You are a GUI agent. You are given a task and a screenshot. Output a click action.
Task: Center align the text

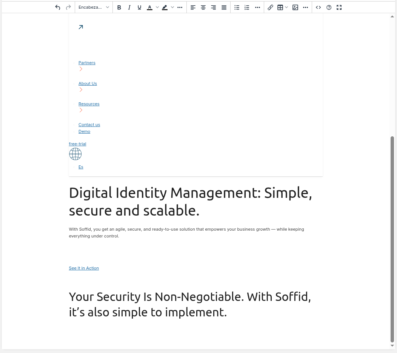(x=203, y=7)
